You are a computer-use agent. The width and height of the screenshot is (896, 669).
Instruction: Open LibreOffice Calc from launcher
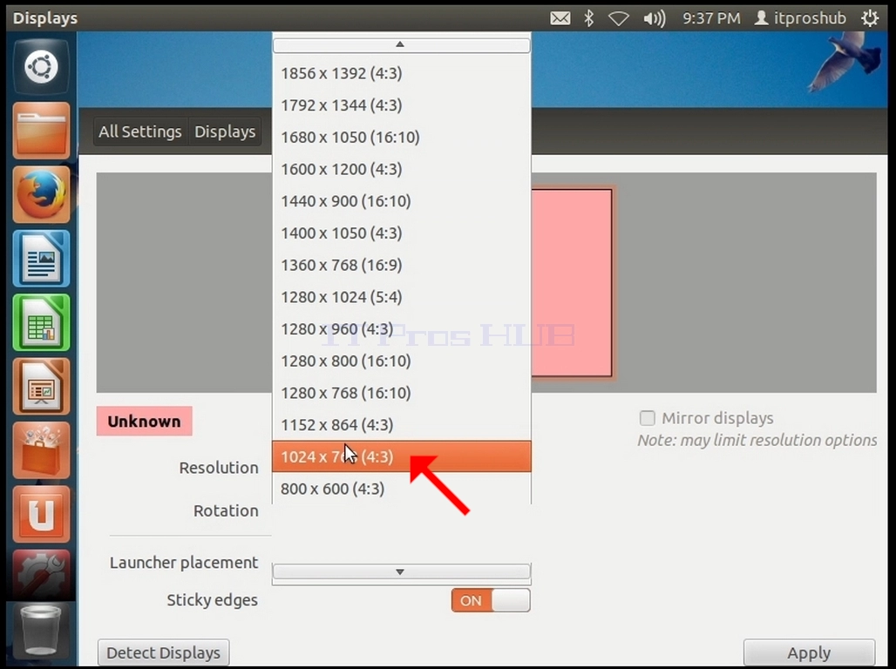41,323
